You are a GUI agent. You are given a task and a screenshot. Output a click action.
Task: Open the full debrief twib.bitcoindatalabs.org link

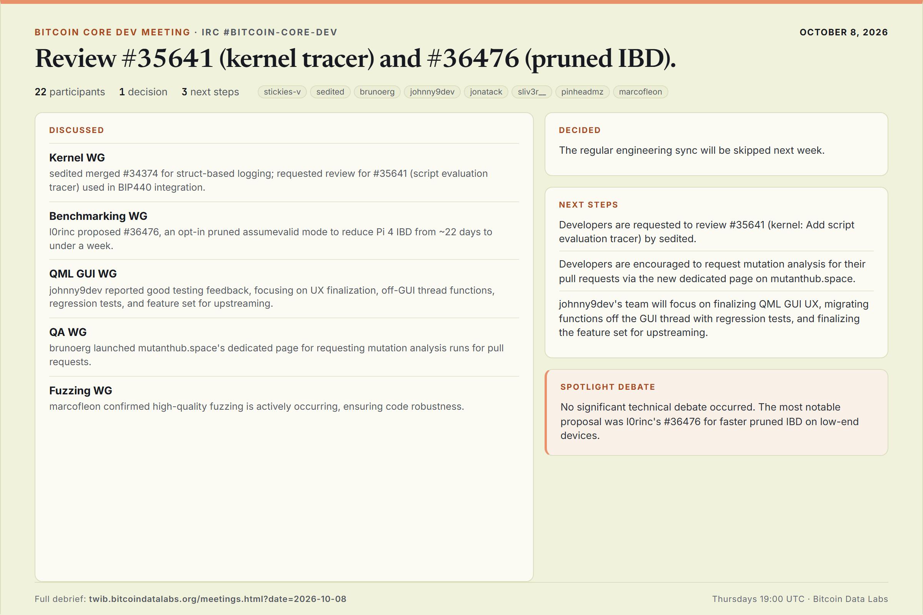(217, 599)
